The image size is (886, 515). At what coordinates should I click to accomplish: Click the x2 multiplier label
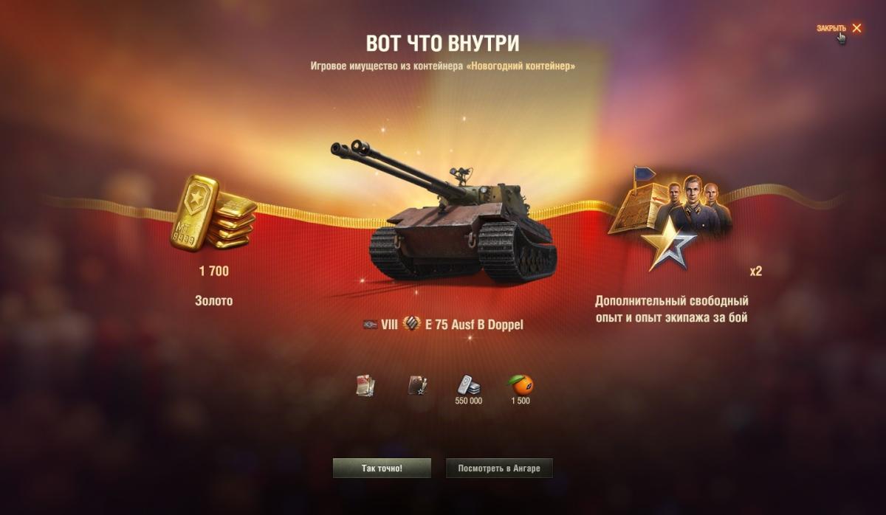tap(755, 272)
